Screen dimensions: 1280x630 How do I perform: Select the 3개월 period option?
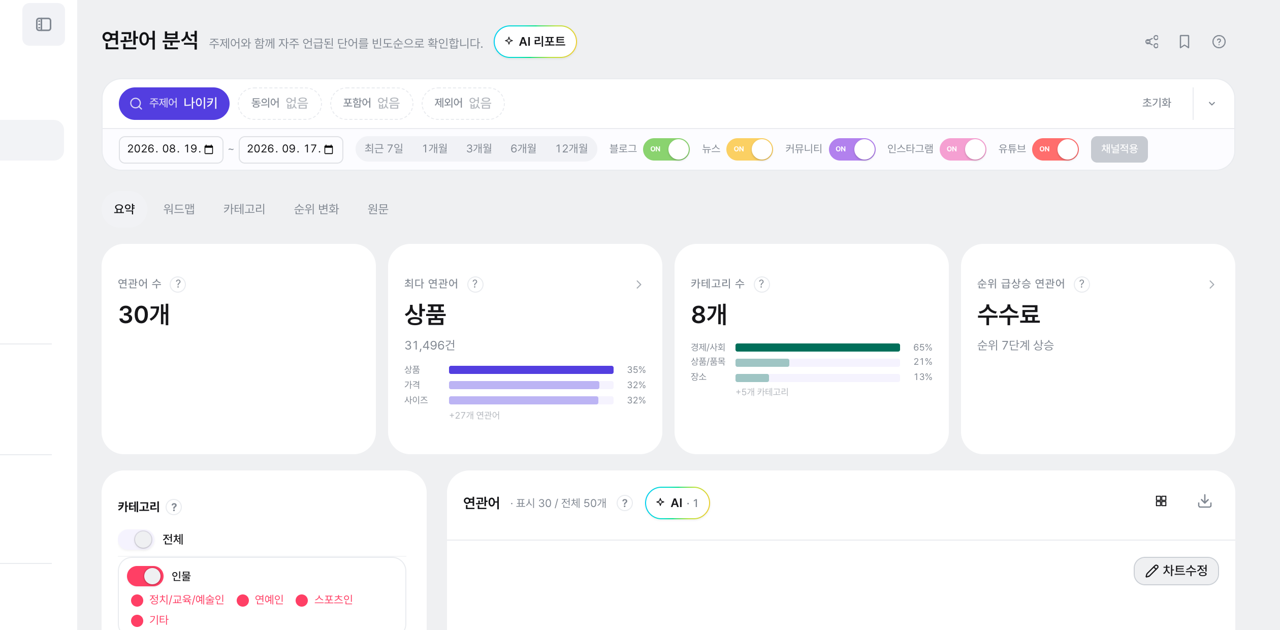(x=479, y=149)
